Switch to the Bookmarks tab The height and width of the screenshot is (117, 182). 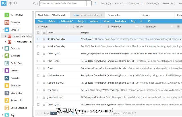(x=122, y=15)
